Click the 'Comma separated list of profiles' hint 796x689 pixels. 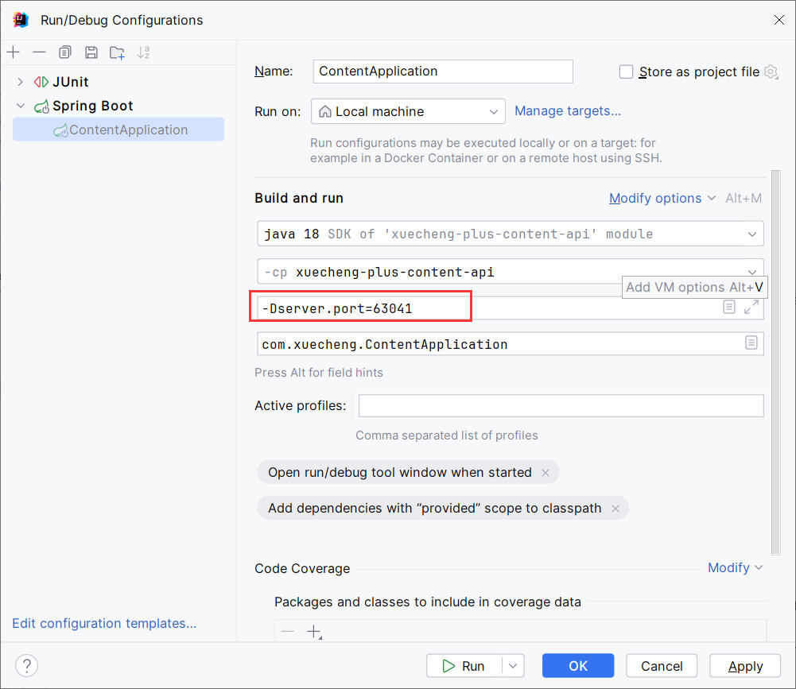pos(447,435)
